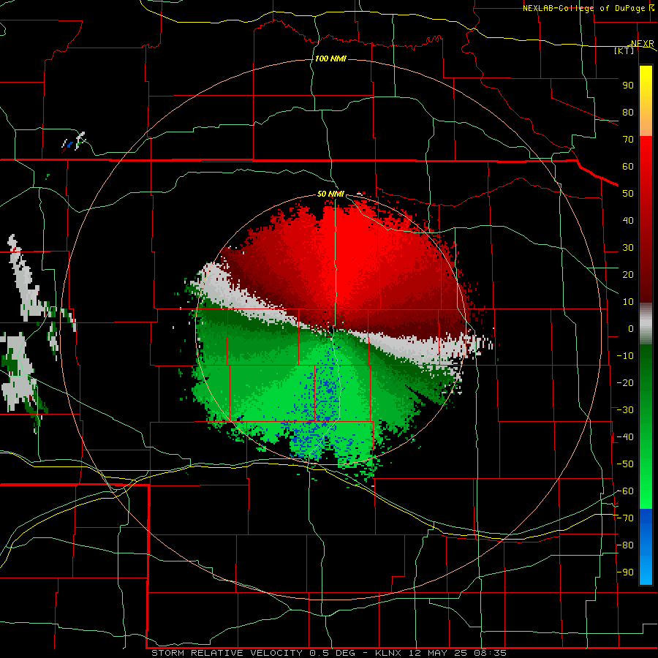Screen dimensions: 658x658
Task: Click the 0 value on the velocity scale
Action: (631, 328)
